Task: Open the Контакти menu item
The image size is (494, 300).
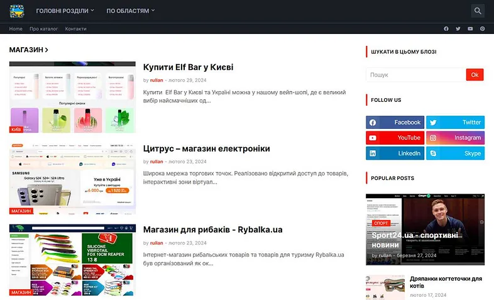Action: point(75,29)
